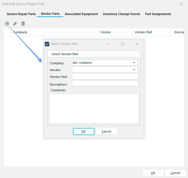Cancel the Select Vendor Part dialog
Image resolution: width=188 pixels, height=178 pixels.
pyautogui.click(x=106, y=131)
